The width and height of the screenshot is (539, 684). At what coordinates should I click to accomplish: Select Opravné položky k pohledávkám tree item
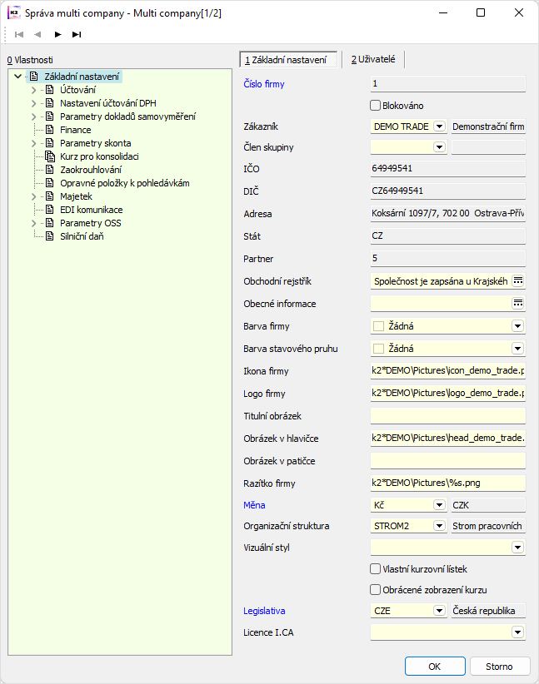coord(124,183)
